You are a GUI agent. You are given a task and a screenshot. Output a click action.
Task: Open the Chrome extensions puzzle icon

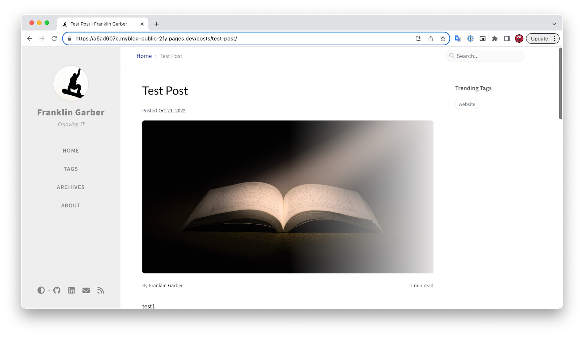(495, 39)
